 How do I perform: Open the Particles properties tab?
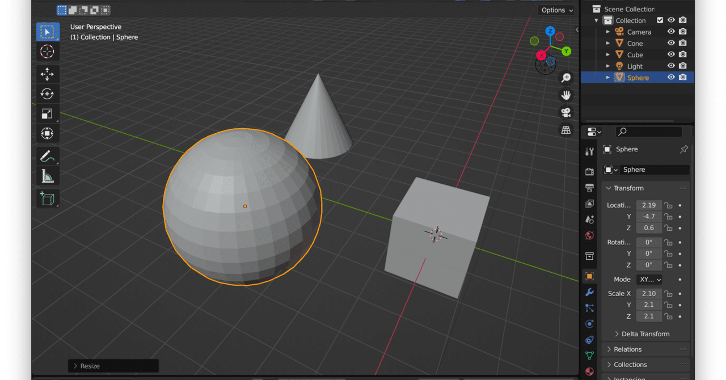tap(589, 308)
